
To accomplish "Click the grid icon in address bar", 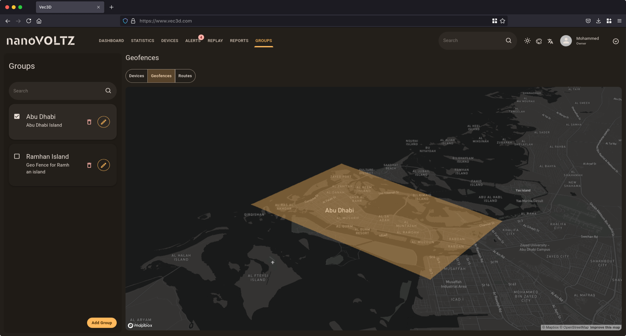I will [x=495, y=21].
